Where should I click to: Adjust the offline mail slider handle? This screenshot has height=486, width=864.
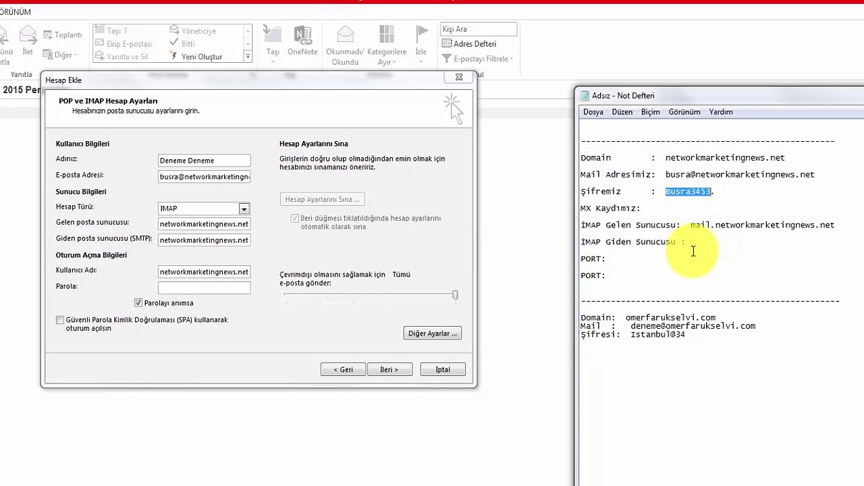coord(455,295)
